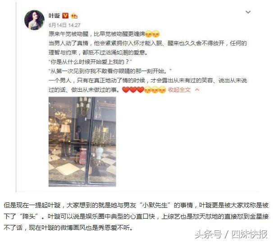
Task: Click the 头条号 / 四妹快报 watermark
Action: (231, 234)
